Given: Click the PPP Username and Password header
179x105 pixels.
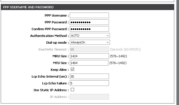Looking at the screenshot, I should click(x=28, y=7).
